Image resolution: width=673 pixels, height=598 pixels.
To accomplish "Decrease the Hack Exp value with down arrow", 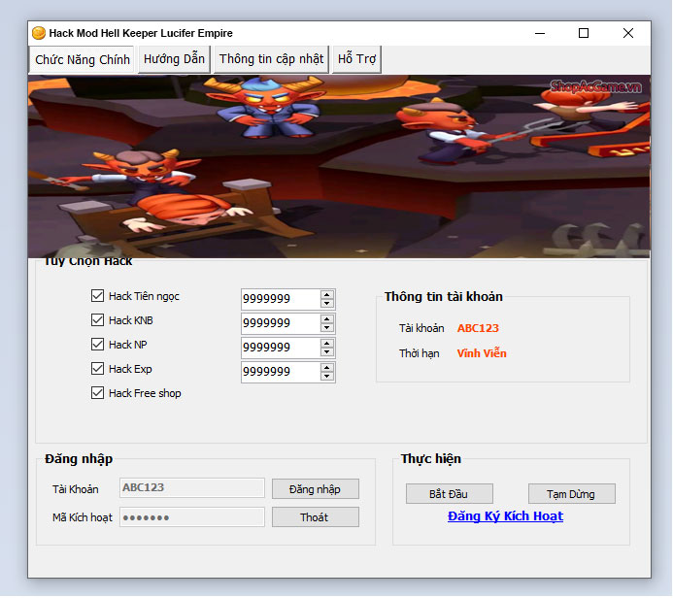I will coord(327,377).
